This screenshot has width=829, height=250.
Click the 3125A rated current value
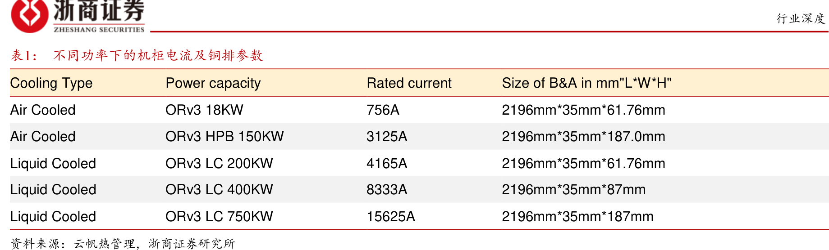(387, 136)
